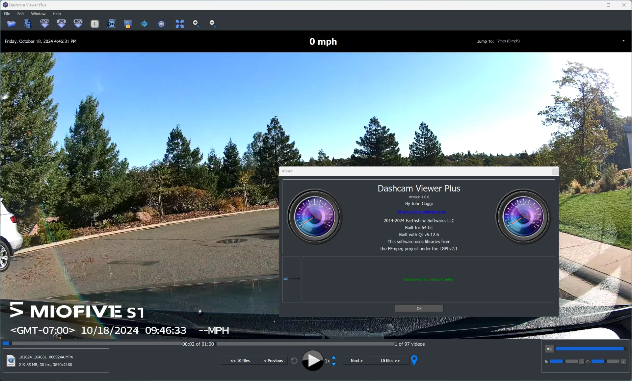Click '2014-2024 Earthshine Software, LLC' text
This screenshot has height=381, width=632.
pyautogui.click(x=419, y=221)
